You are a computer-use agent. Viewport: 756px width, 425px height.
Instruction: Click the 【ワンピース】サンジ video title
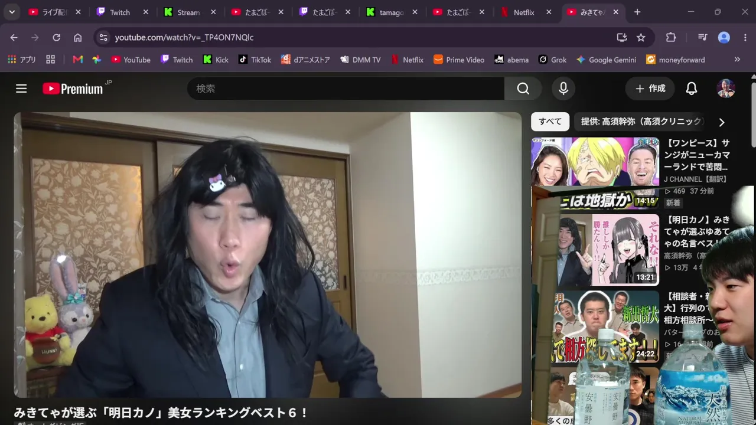click(698, 155)
